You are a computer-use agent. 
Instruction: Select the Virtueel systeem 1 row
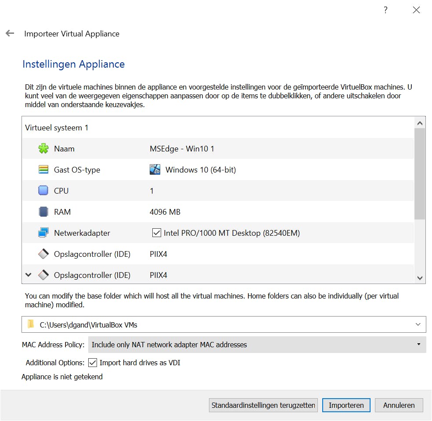(218, 128)
